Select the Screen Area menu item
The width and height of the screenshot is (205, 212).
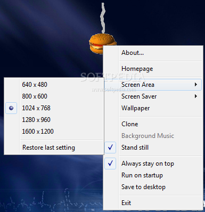click(153, 85)
